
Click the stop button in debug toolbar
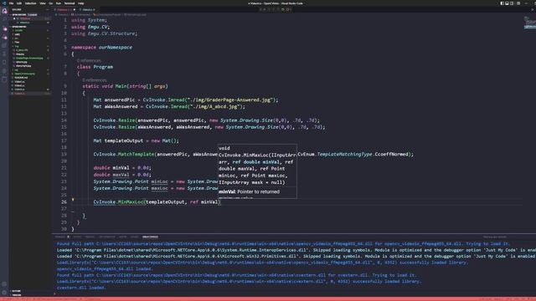(288, 9)
